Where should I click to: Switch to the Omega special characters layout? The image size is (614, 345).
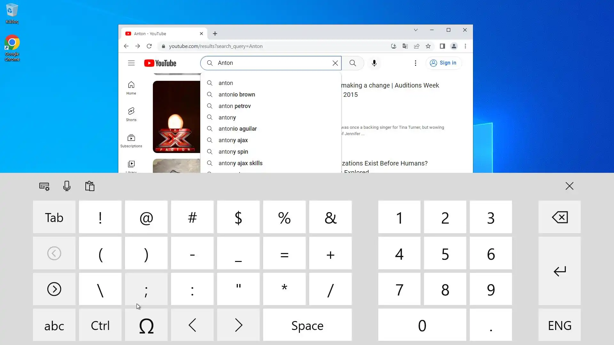pyautogui.click(x=146, y=325)
